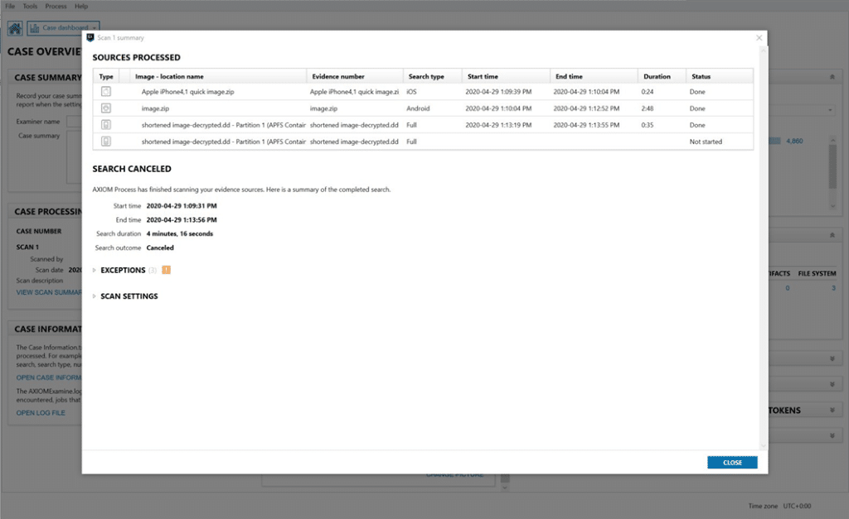The height and width of the screenshot is (519, 849).
Task: Open the Help menu
Action: (81, 6)
